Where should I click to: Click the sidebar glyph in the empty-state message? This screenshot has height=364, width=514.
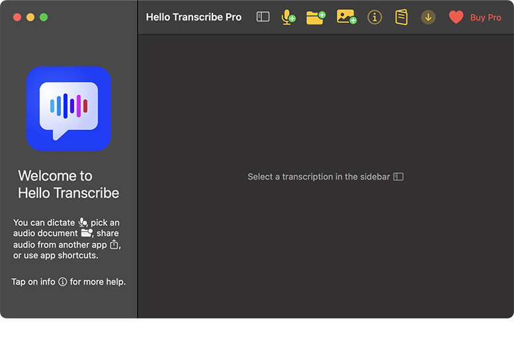(x=398, y=177)
